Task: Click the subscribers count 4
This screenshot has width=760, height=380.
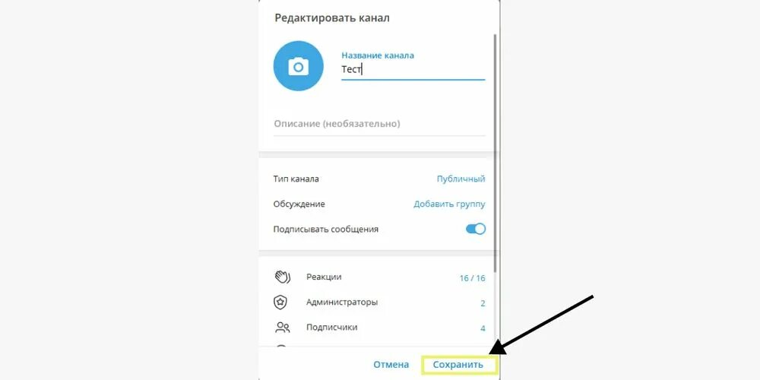Action: 483,328
